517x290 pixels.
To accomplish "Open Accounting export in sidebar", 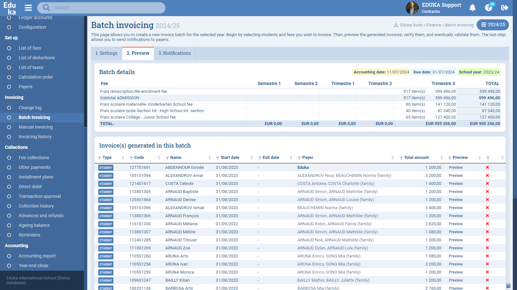I will point(37,256).
